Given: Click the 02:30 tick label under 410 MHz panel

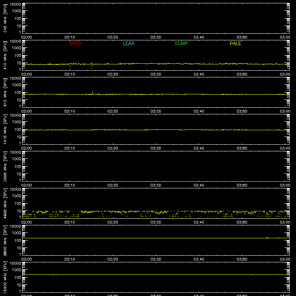Looking at the screenshot, I should 156,74.
